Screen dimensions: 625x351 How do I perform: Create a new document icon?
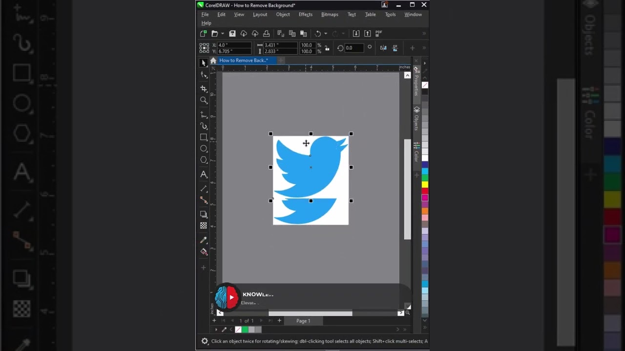click(x=203, y=33)
